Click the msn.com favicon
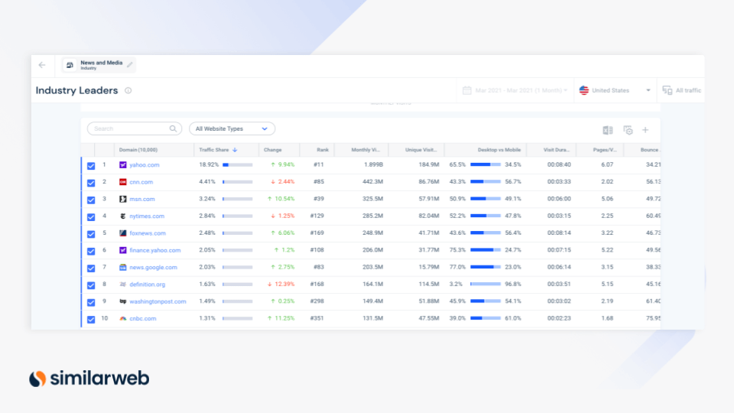Image resolution: width=734 pixels, height=413 pixels. [x=122, y=199]
